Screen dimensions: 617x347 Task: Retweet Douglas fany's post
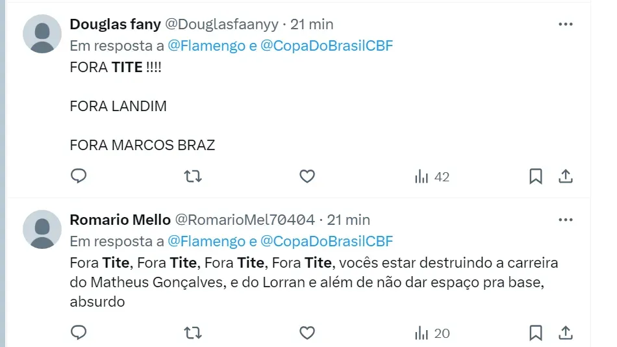[193, 176]
